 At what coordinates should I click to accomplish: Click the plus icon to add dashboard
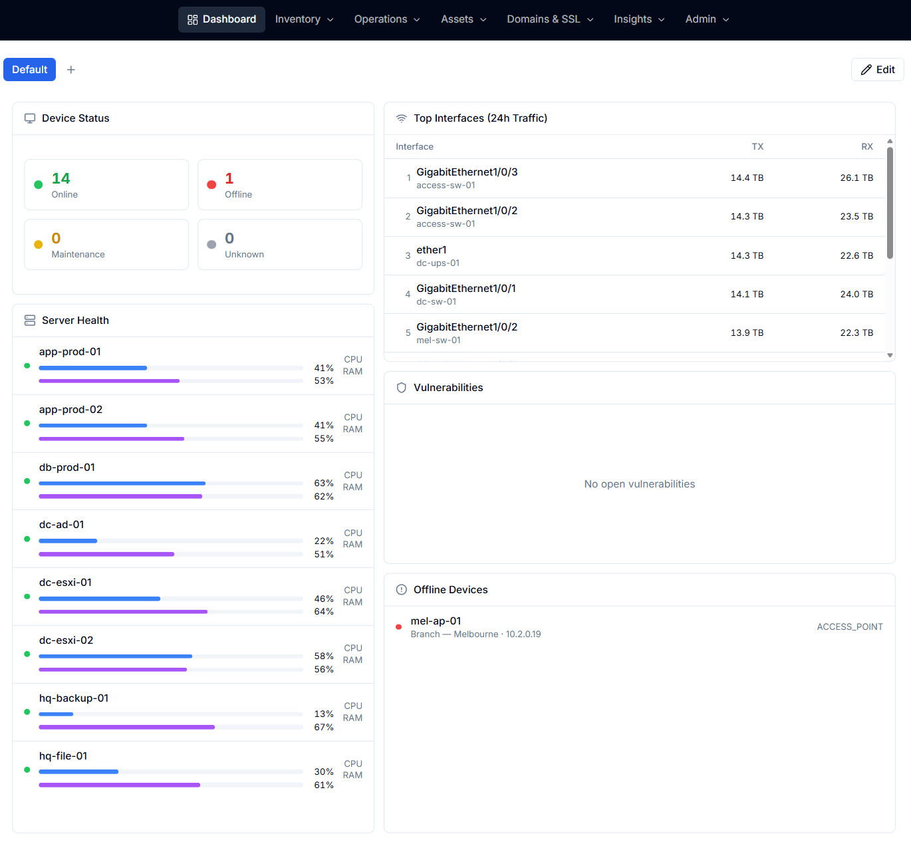coord(71,70)
